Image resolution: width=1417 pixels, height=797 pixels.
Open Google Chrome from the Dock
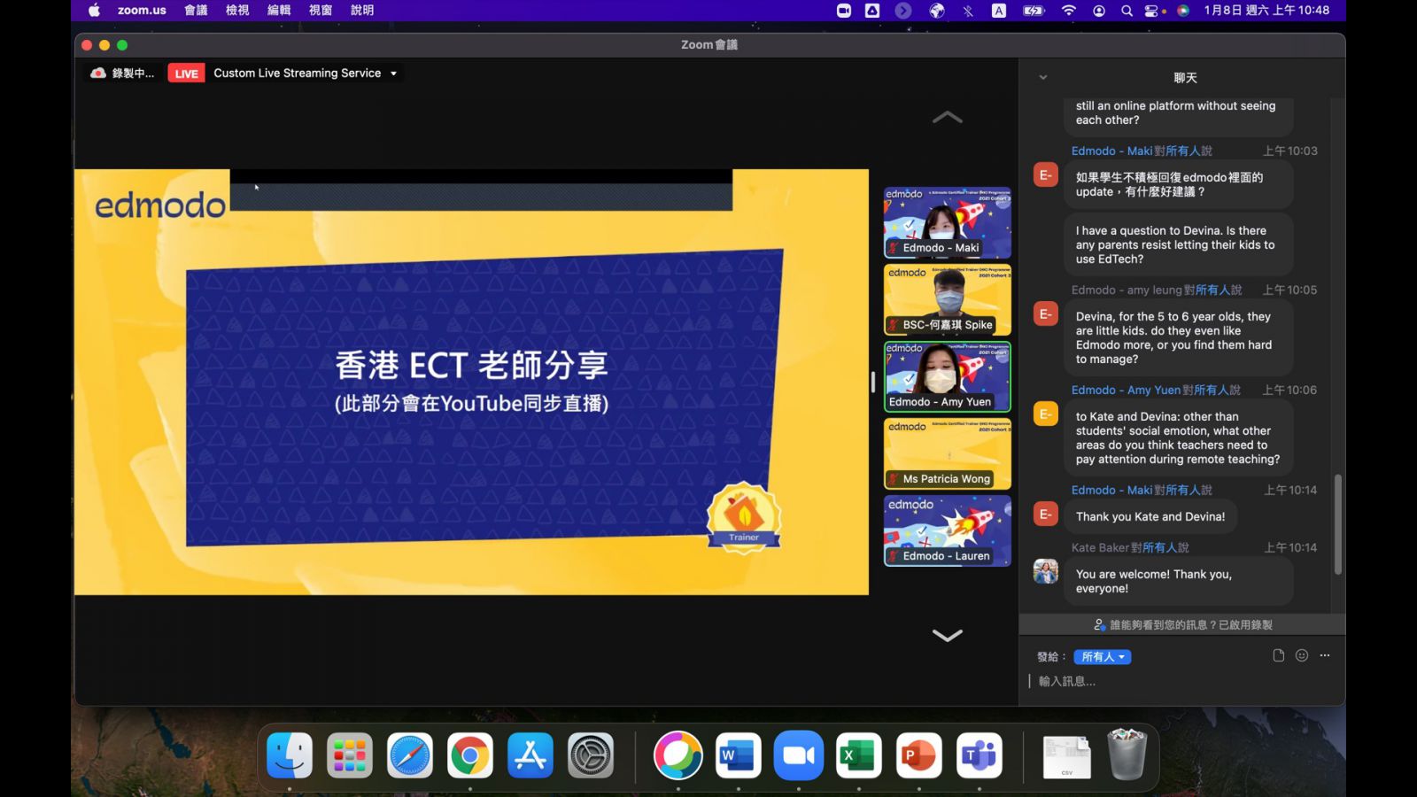tap(470, 755)
